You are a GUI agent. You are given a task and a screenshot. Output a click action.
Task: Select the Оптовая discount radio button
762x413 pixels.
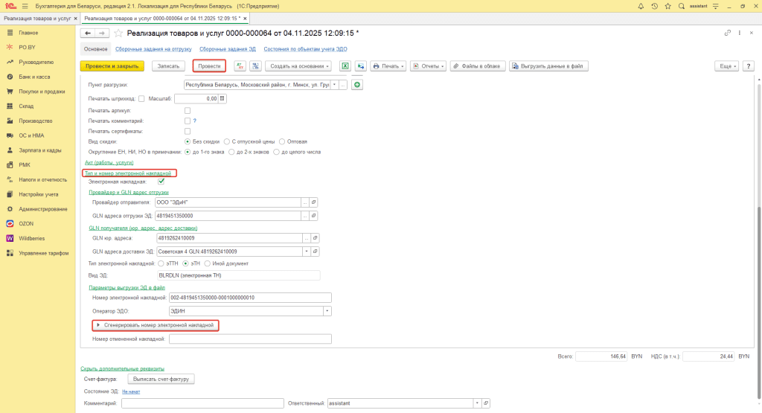(x=284, y=141)
